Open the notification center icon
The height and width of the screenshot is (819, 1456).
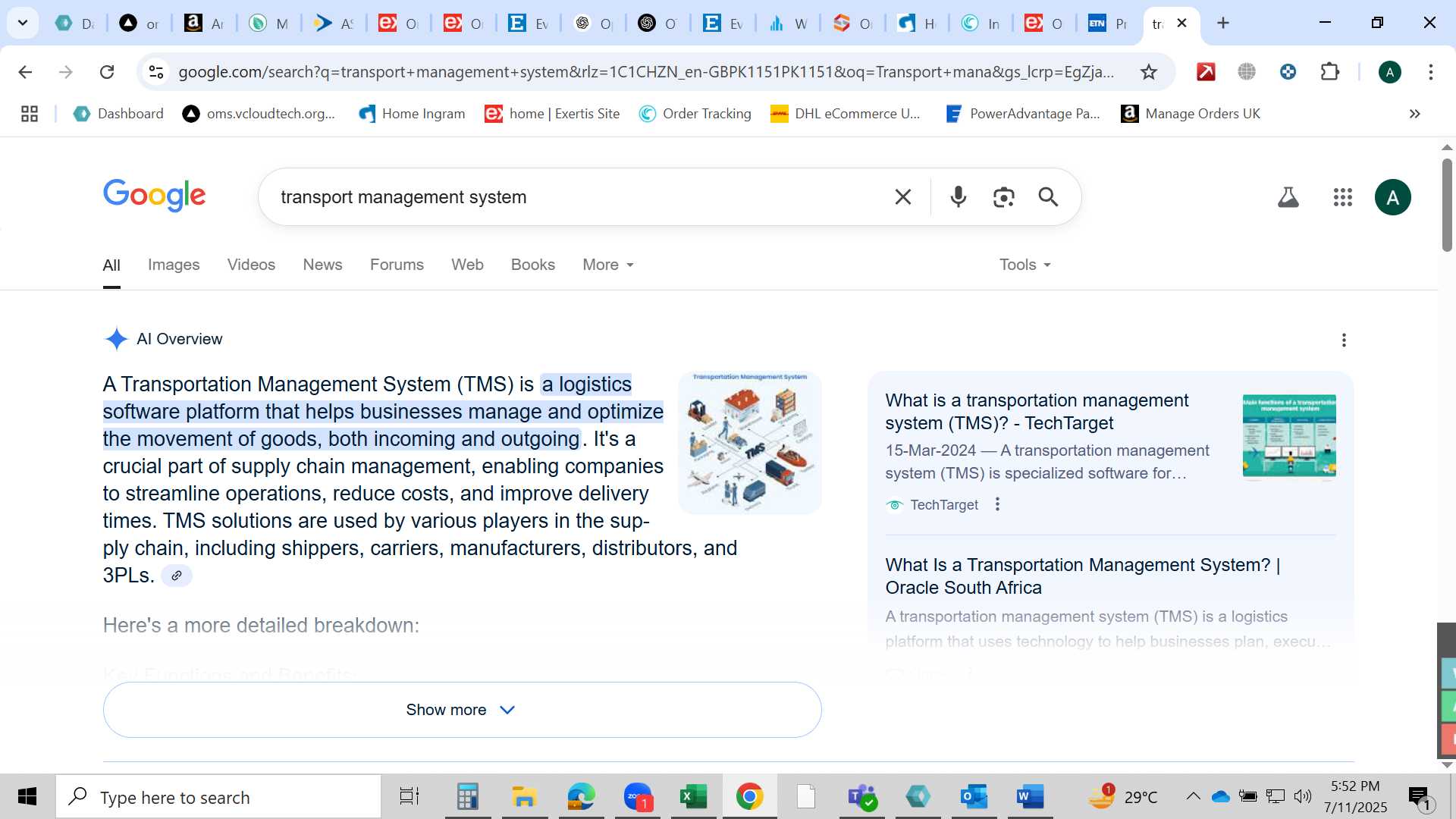[1420, 797]
